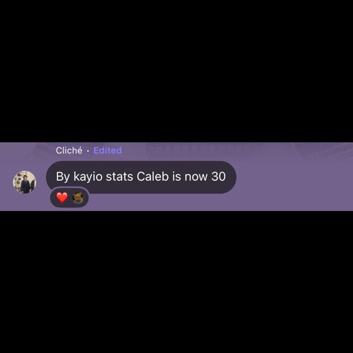Click the reactor's small avatar beside heart
The image size is (353, 353).
pyautogui.click(x=78, y=198)
